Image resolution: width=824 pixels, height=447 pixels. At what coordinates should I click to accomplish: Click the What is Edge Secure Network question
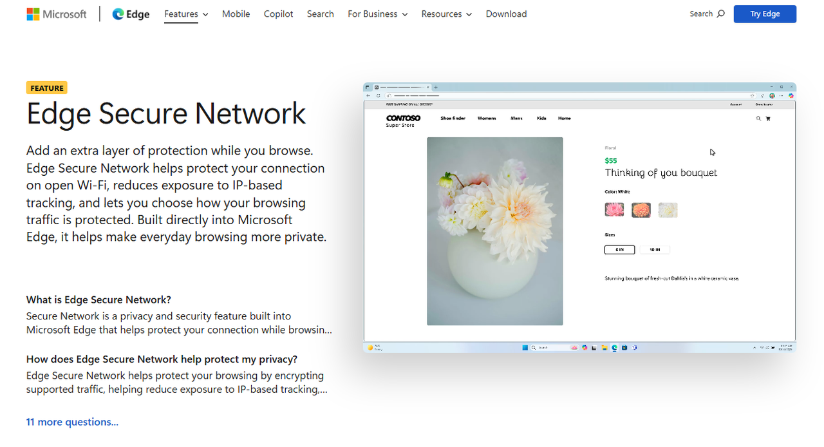[98, 300]
